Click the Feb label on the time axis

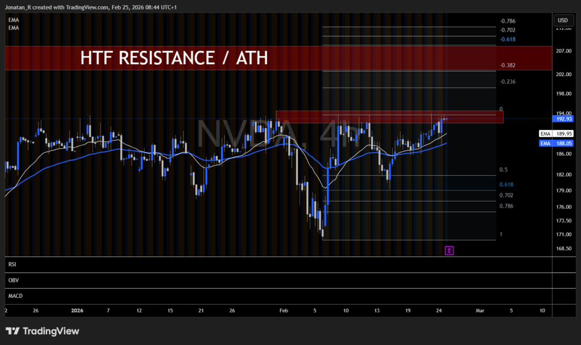(x=283, y=311)
